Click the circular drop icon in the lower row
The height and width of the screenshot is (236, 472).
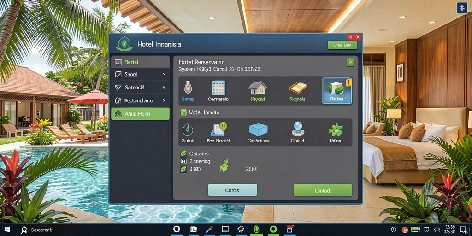188,130
